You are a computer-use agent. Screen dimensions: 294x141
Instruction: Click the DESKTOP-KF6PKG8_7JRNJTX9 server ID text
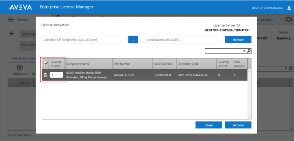(227, 30)
